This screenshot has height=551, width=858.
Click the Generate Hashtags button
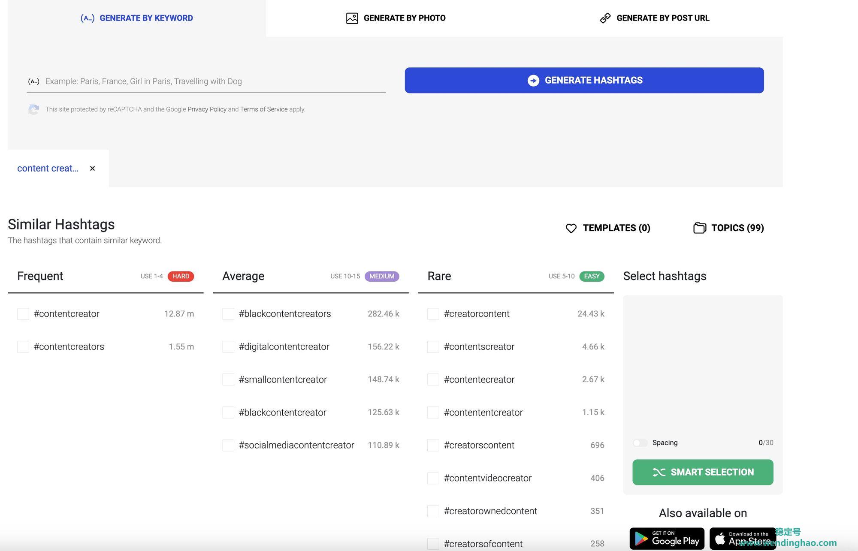click(584, 80)
